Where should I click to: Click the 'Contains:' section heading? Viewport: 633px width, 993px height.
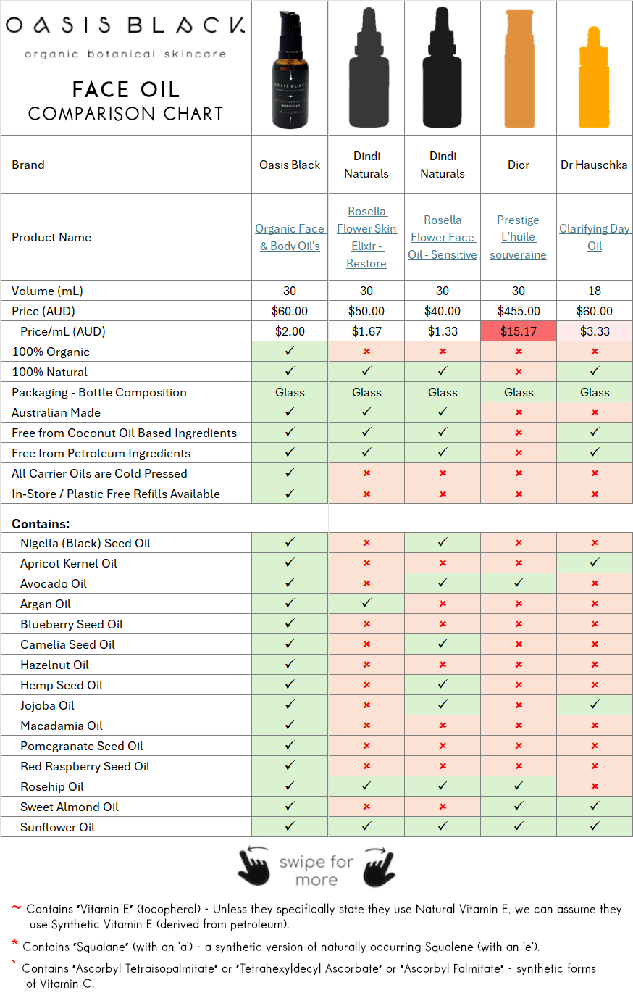pyautogui.click(x=41, y=523)
